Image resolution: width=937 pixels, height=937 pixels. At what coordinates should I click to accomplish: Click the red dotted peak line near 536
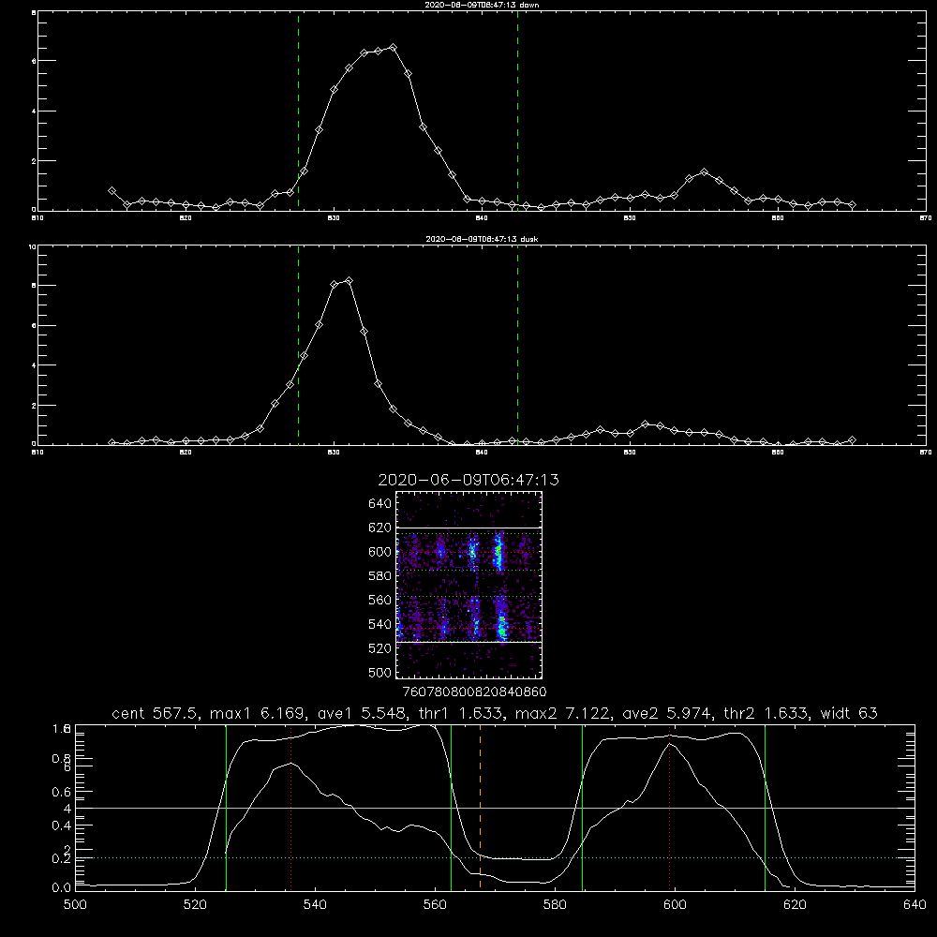tap(291, 807)
